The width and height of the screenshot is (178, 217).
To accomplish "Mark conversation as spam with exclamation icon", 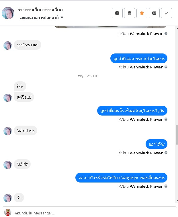I will (117, 13).
